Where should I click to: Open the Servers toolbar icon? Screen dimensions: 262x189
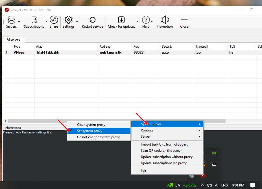pos(12,20)
